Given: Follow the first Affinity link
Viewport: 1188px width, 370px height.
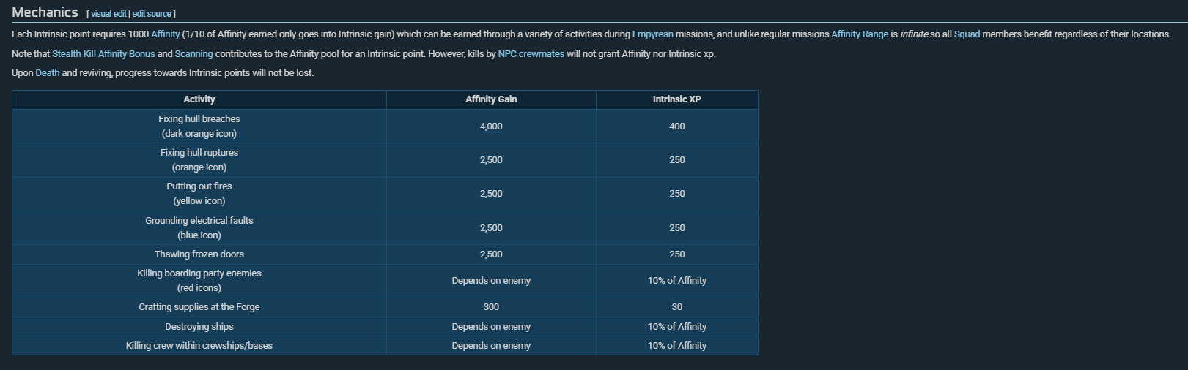Looking at the screenshot, I should [x=165, y=34].
